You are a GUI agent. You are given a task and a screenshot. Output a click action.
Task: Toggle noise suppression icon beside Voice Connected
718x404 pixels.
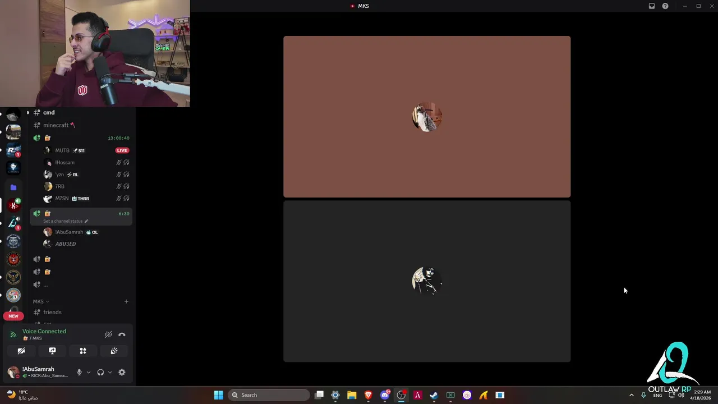click(x=108, y=334)
